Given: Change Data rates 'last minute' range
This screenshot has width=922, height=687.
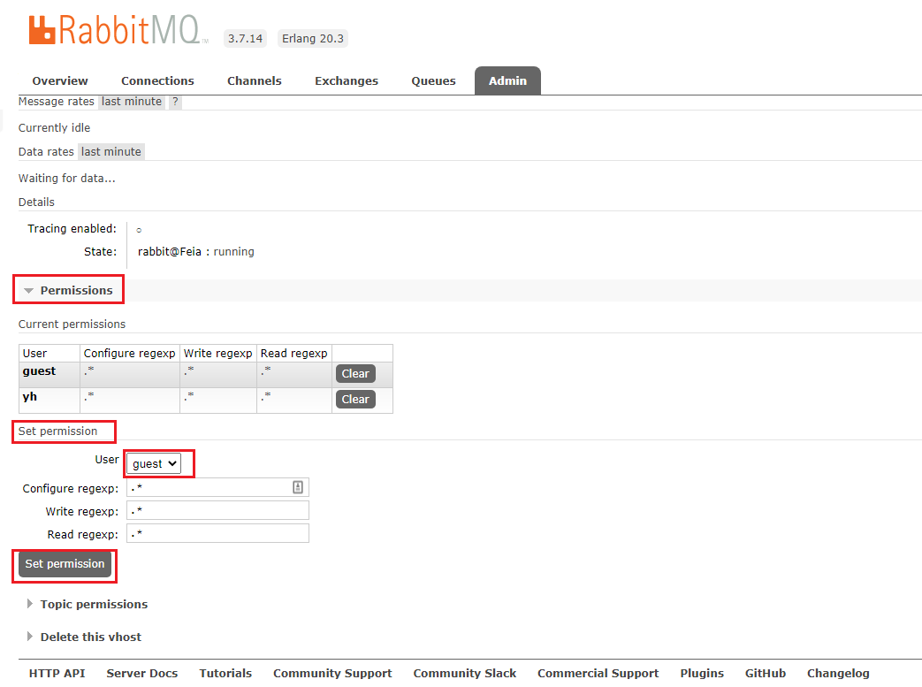Looking at the screenshot, I should (111, 152).
